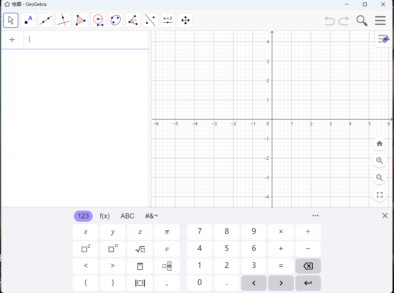The height and width of the screenshot is (293, 394).
Task: Select the Reflect about line tool
Action: click(x=150, y=20)
